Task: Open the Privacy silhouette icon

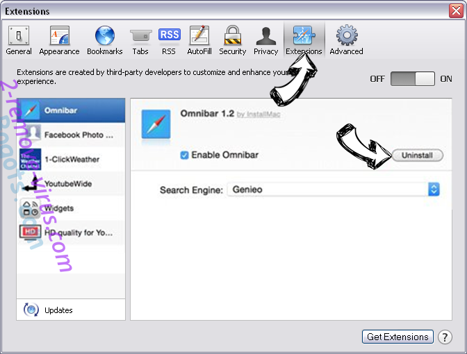Action: coord(265,35)
